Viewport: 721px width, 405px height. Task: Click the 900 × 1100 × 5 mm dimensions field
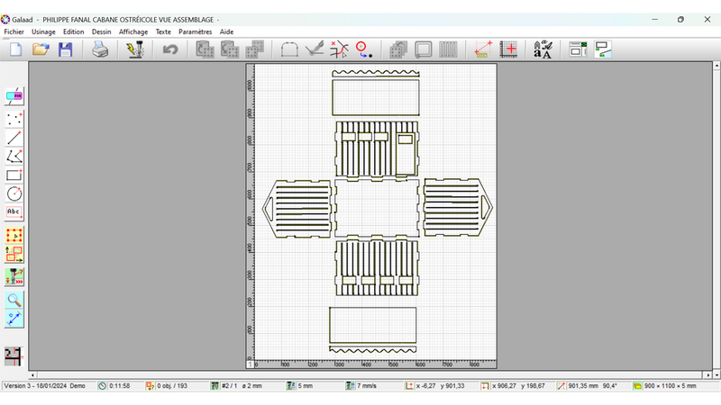[671, 386]
